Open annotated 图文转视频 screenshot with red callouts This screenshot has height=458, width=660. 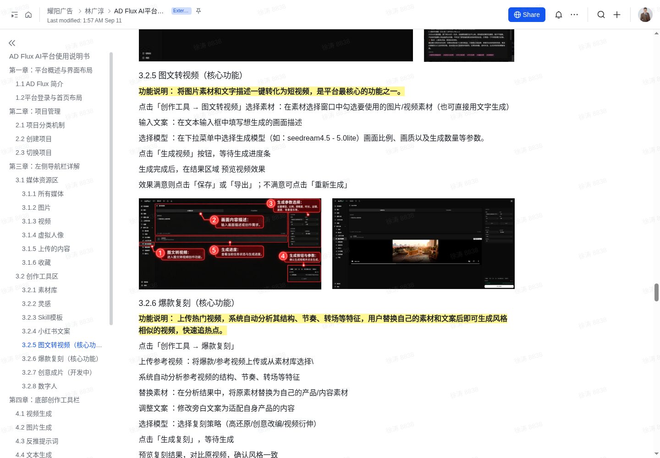pos(230,244)
